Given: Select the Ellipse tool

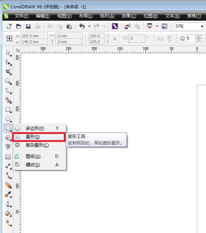Looking at the screenshot, I should pos(8,119).
